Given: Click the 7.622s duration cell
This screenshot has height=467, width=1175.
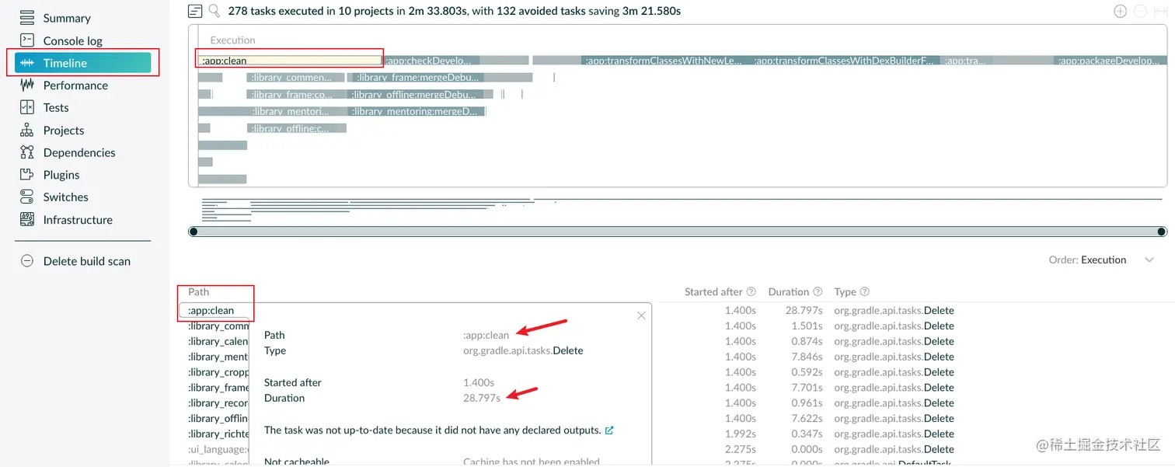Looking at the screenshot, I should [x=807, y=419].
